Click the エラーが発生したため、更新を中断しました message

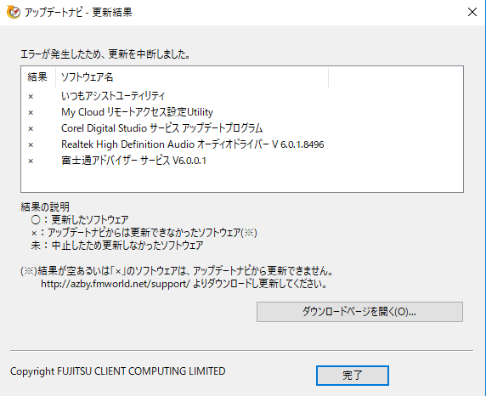click(x=105, y=54)
